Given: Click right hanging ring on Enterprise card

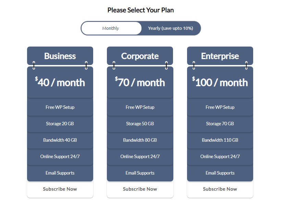Looking at the screenshot, I should point(246,65).
